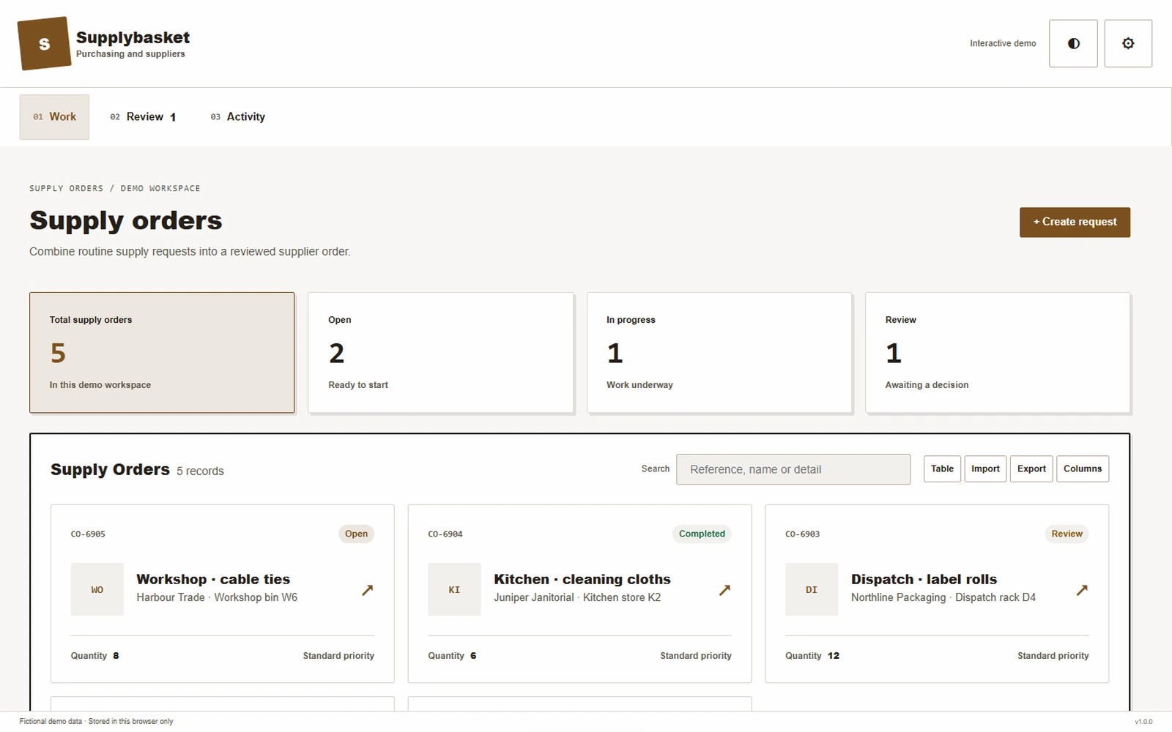Open the Workshop · cable ties title
Viewport: 1172px width, 732px height.
[213, 579]
